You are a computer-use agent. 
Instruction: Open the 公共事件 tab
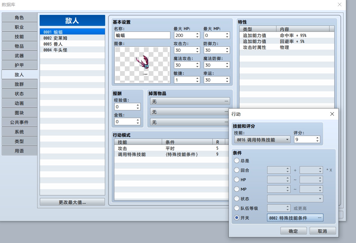click(x=19, y=122)
